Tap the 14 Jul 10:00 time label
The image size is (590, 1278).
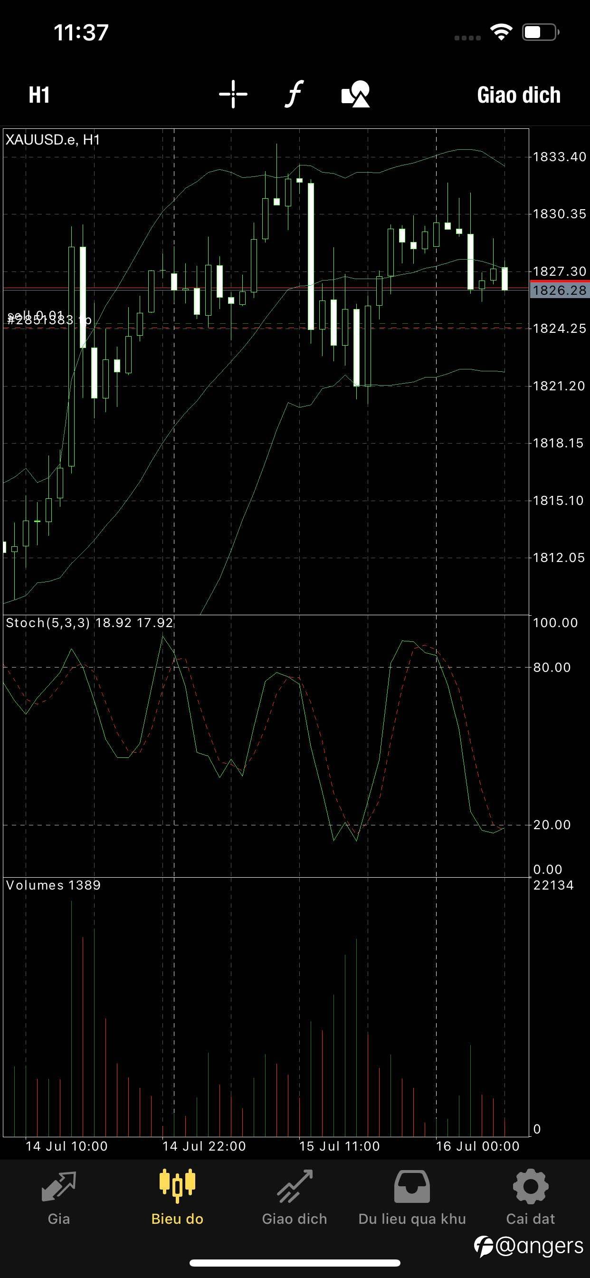[x=67, y=1146]
